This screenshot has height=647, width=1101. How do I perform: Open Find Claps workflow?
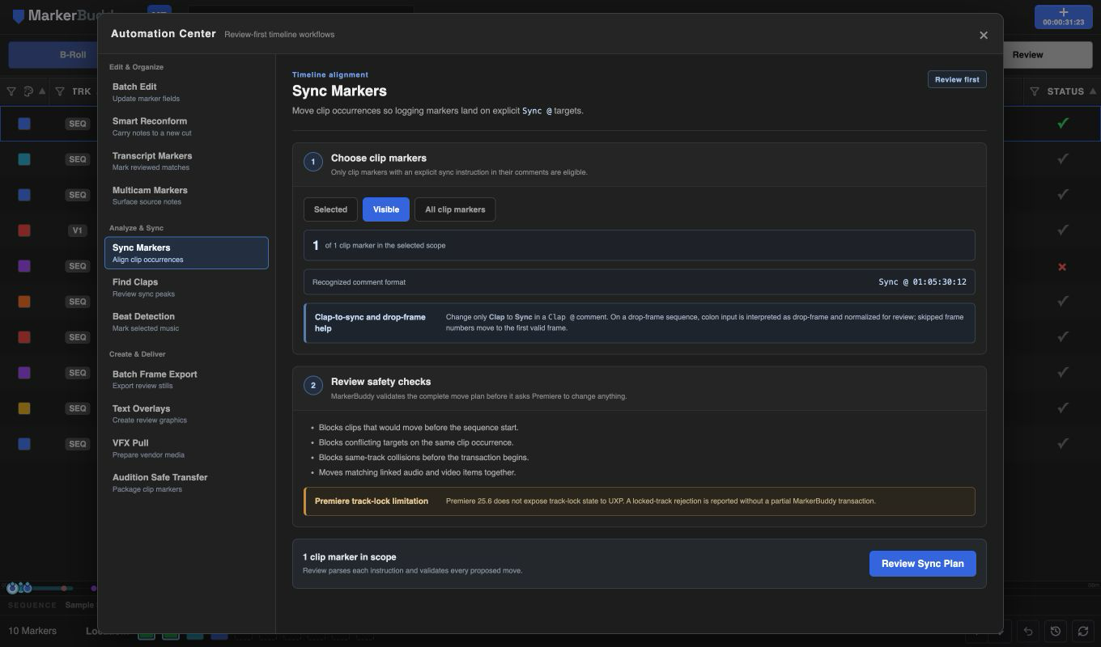(186, 288)
